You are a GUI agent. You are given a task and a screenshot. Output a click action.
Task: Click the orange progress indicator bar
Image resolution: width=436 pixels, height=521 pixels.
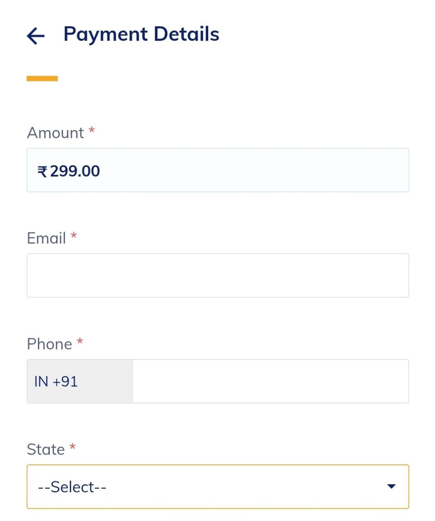coord(42,78)
